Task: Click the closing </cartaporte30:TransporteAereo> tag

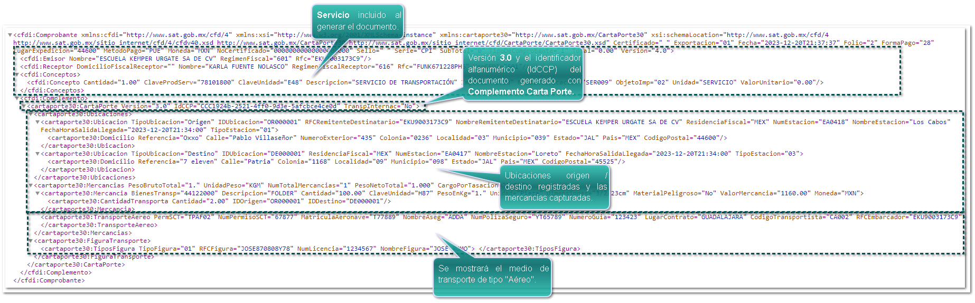Action: tap(99, 225)
